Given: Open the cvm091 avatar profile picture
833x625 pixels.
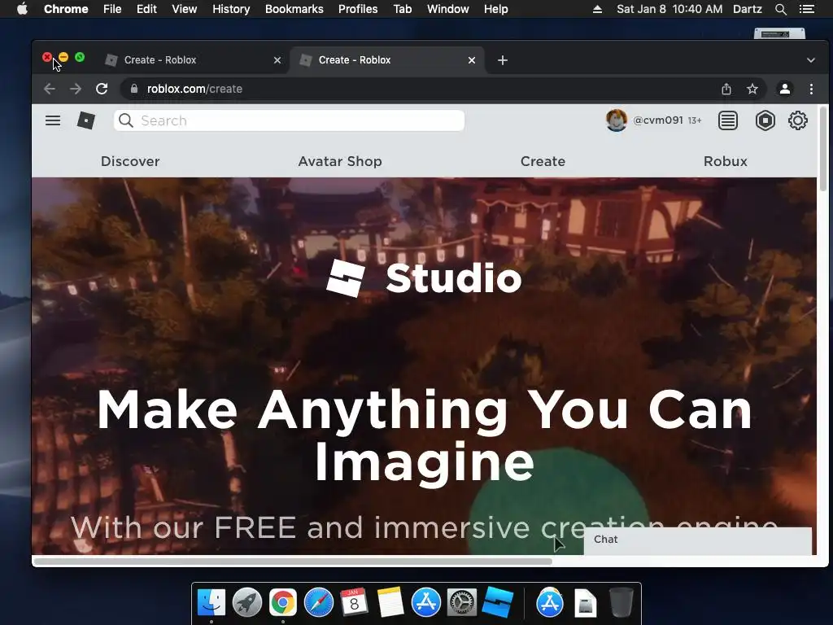Looking at the screenshot, I should pos(617,120).
